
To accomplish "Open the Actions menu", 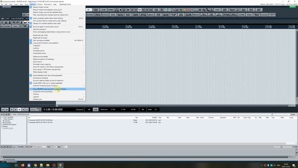I will pos(40,4).
